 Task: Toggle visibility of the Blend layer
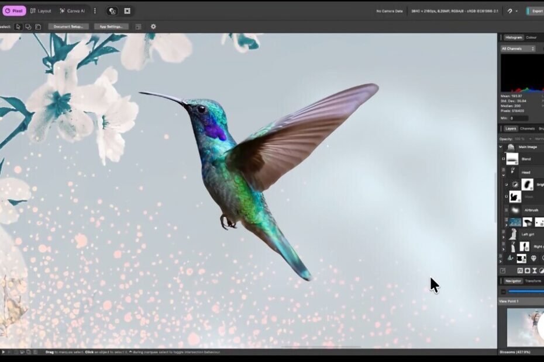[x=504, y=159]
